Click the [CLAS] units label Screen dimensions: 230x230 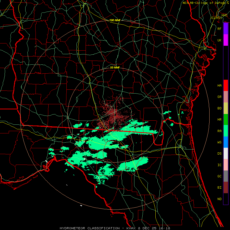(216, 18)
